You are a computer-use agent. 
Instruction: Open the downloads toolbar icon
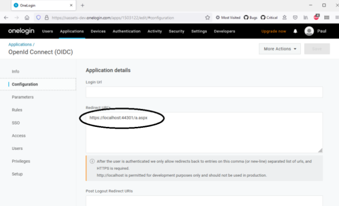(285, 18)
